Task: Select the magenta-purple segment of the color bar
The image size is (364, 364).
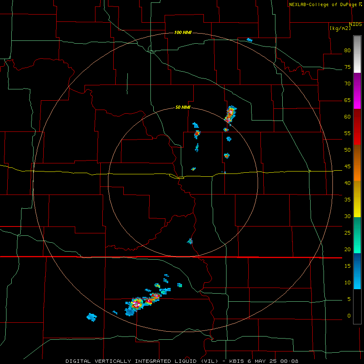Action: [357, 91]
